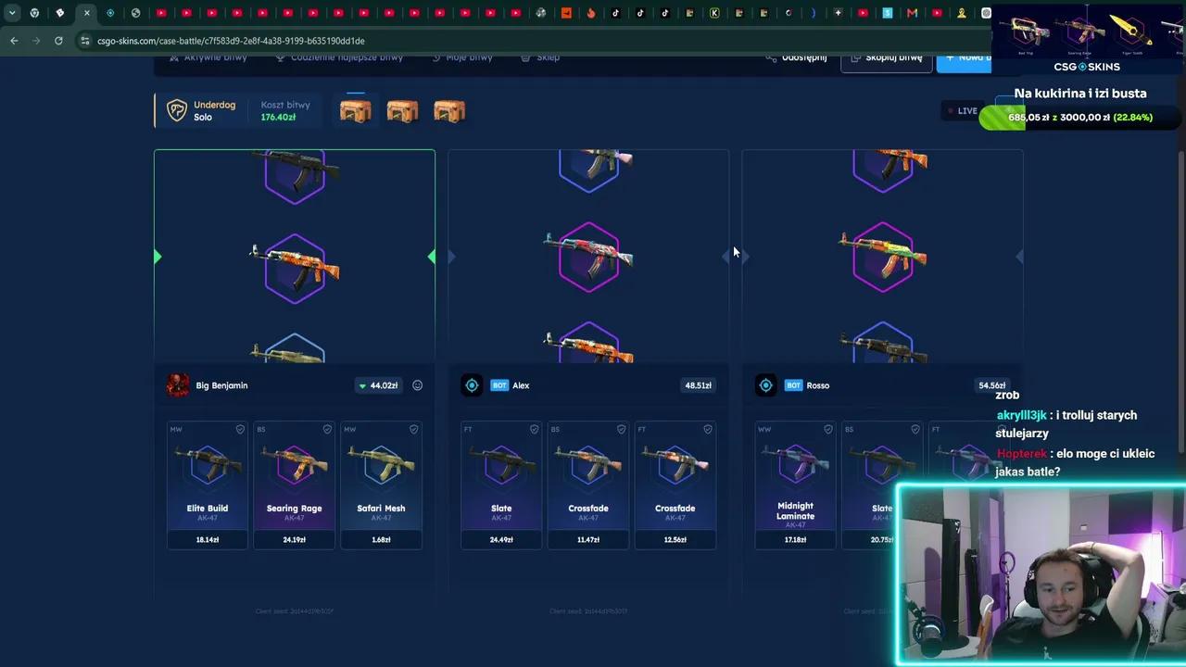Click the streamer webcam overlay
This screenshot has height=667, width=1186.
[1041, 574]
